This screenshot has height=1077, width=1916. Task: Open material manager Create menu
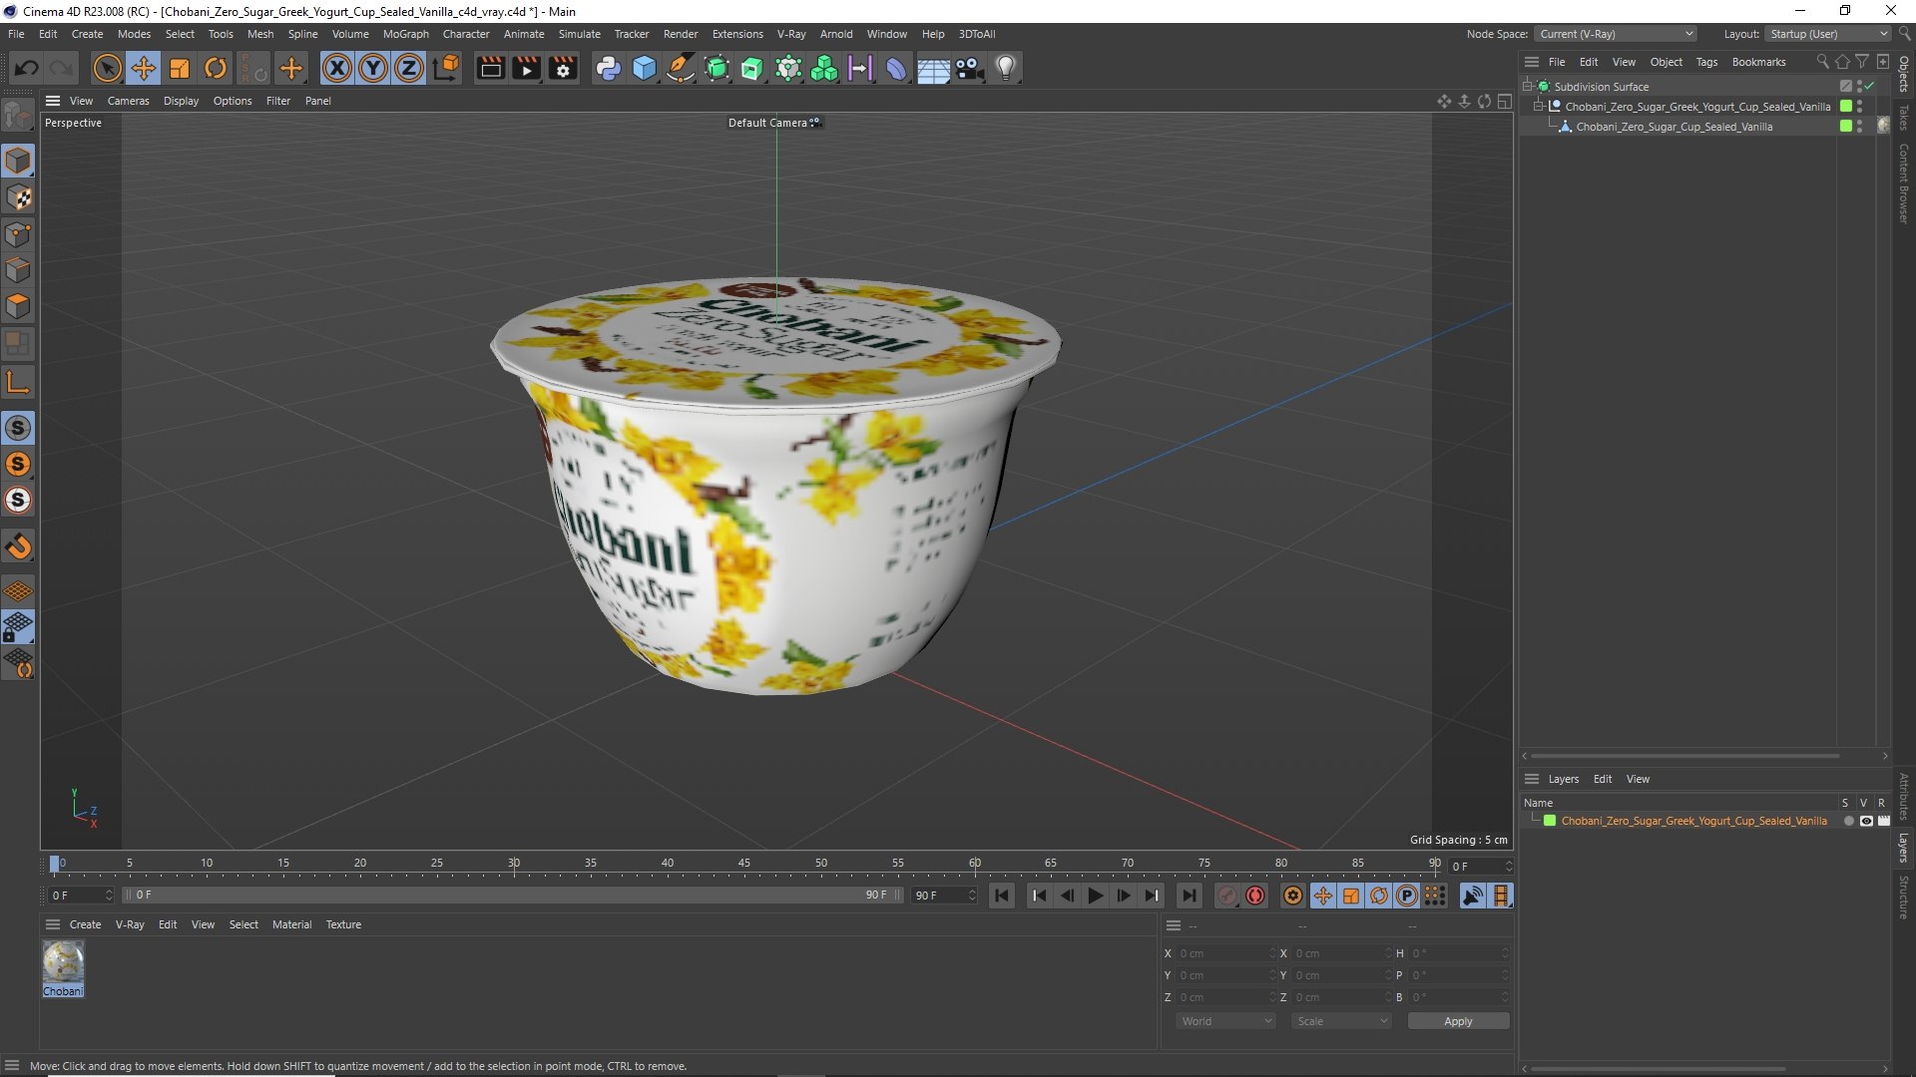(x=85, y=924)
